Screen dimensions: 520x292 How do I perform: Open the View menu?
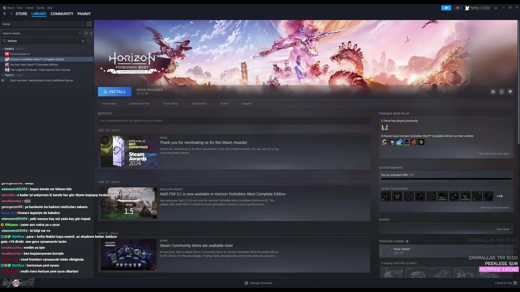click(20, 8)
